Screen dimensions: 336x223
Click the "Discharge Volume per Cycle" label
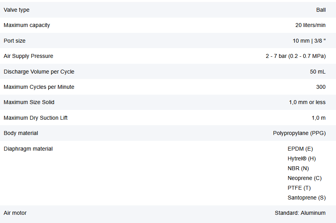39,72
